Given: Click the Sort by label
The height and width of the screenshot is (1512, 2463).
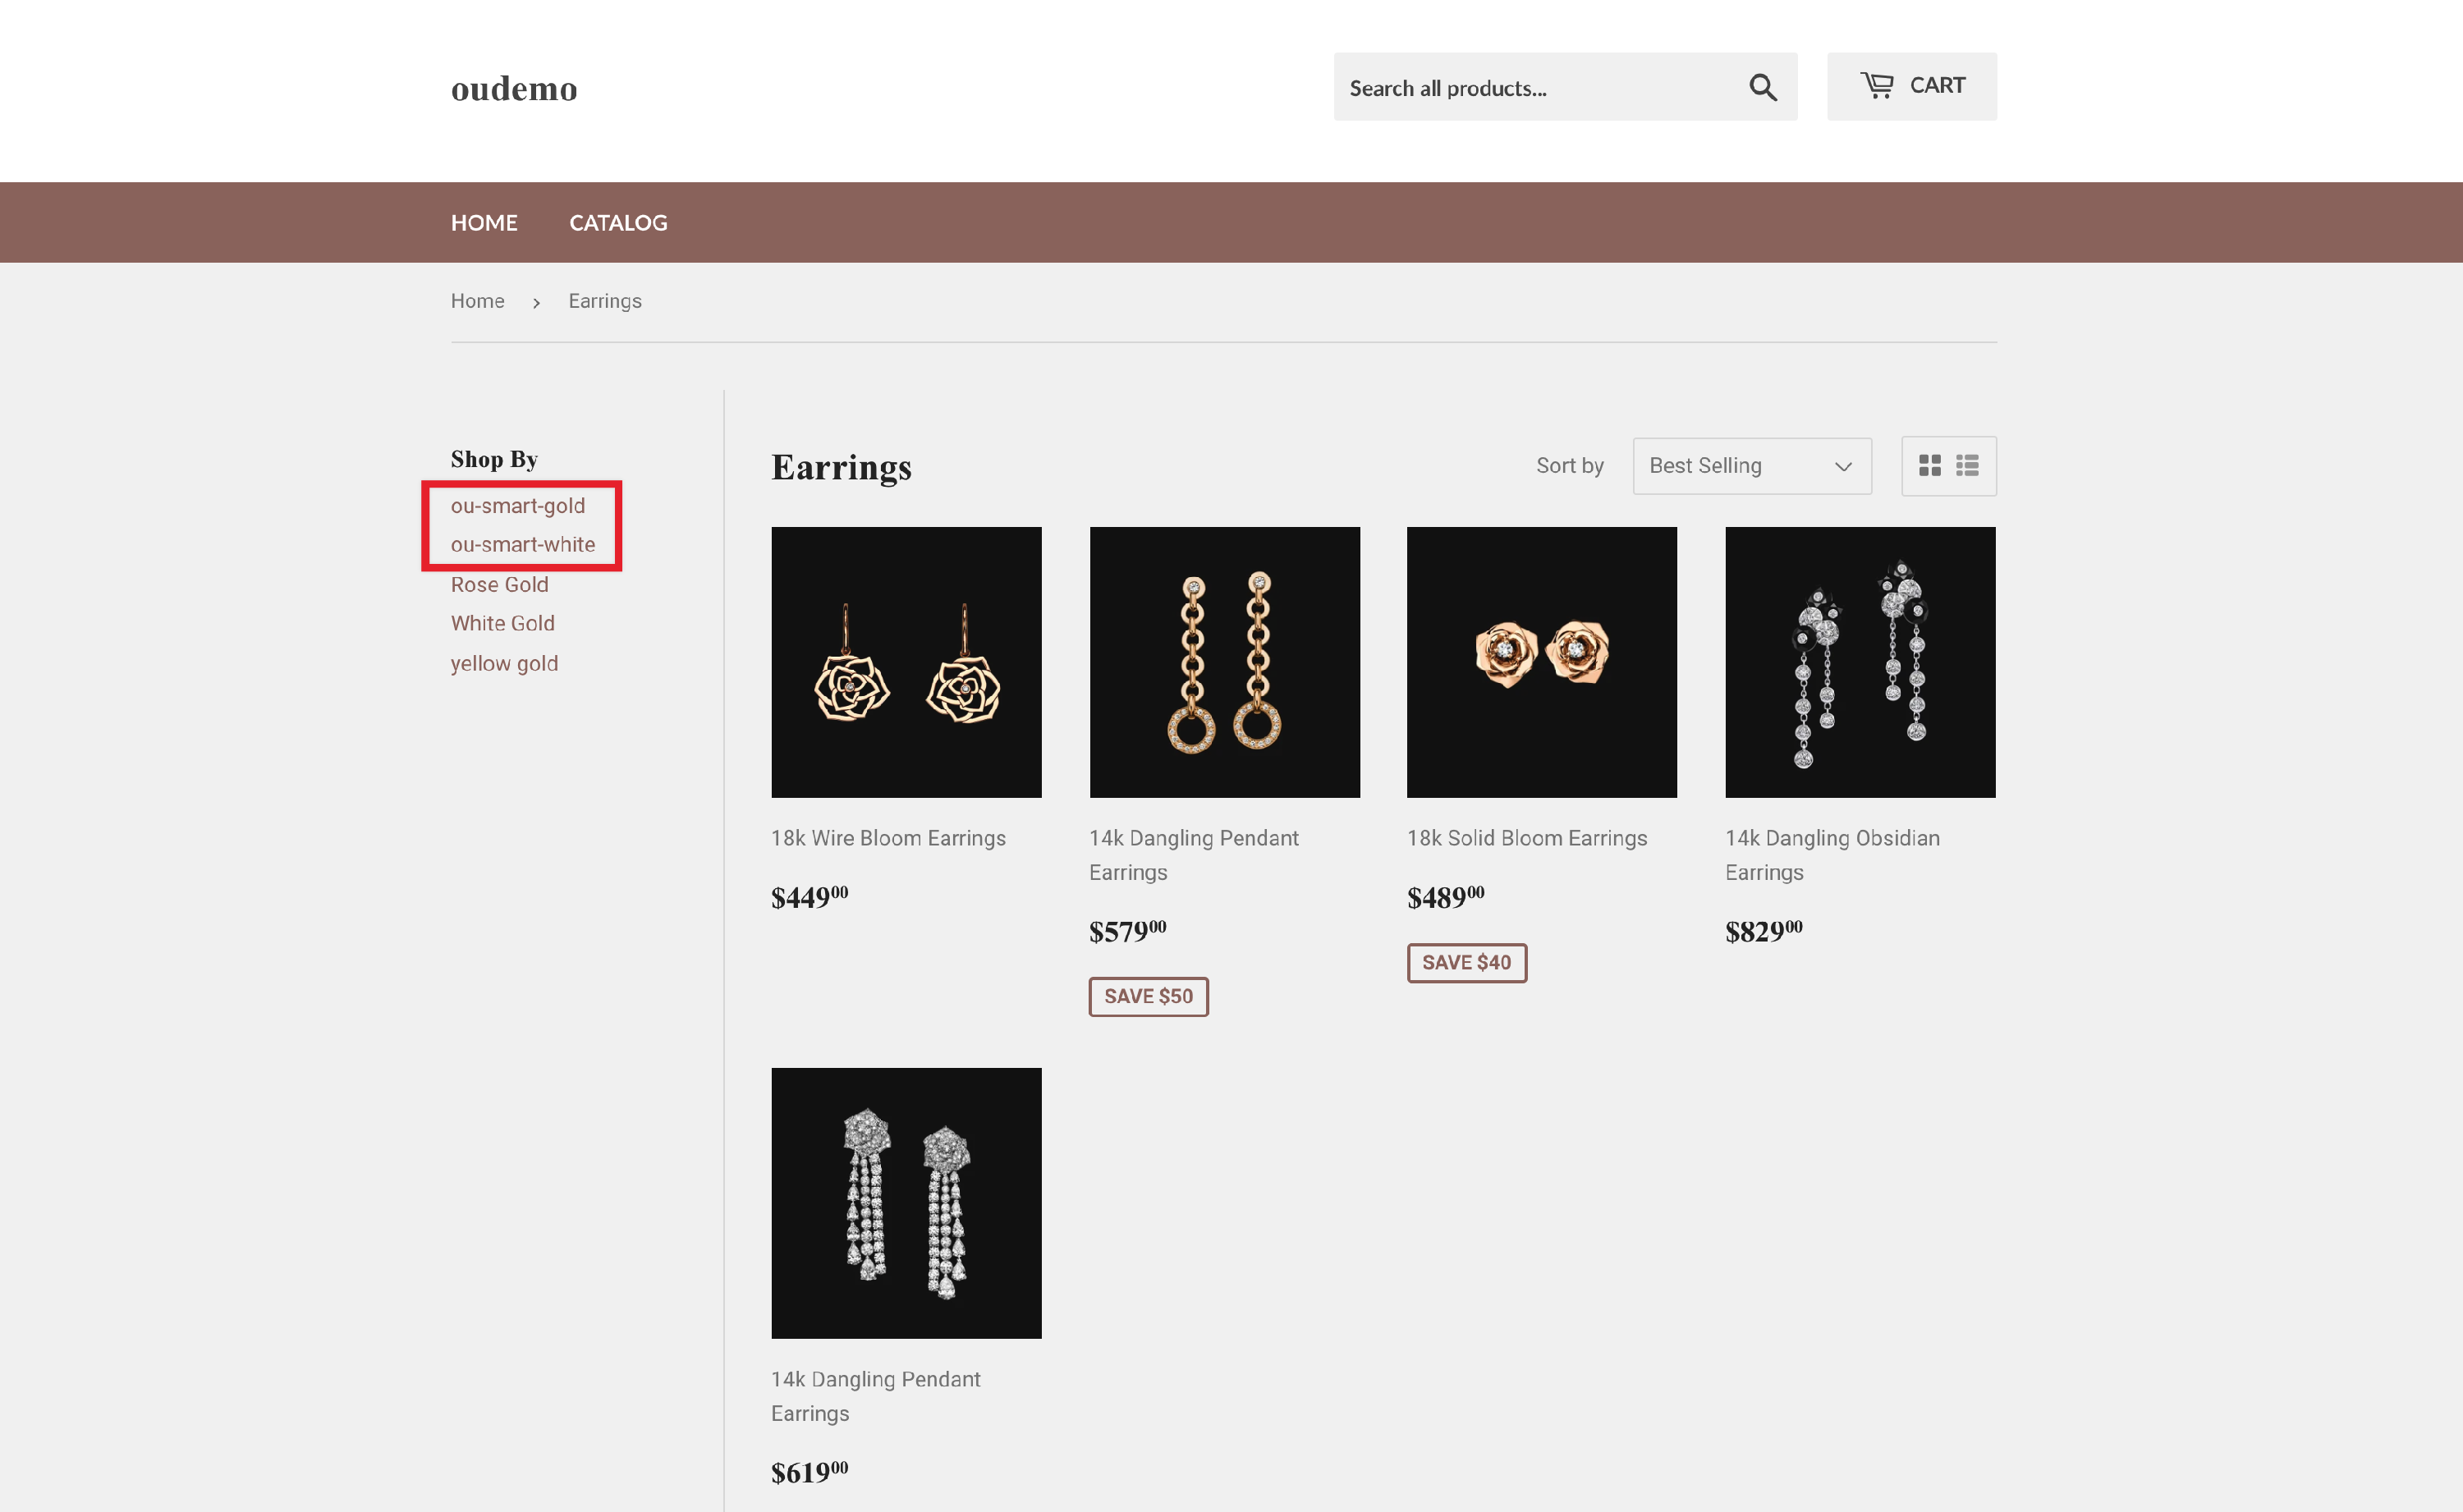Looking at the screenshot, I should pos(1569,466).
